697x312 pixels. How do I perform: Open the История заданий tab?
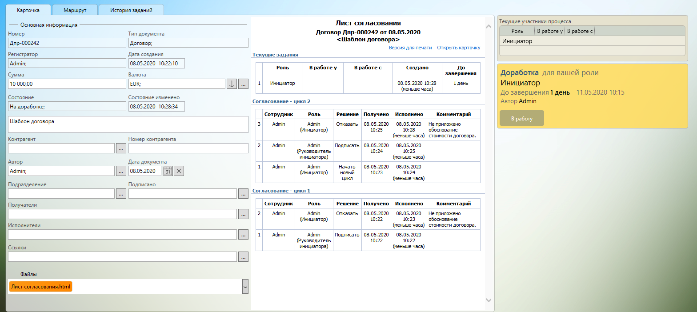131,9
